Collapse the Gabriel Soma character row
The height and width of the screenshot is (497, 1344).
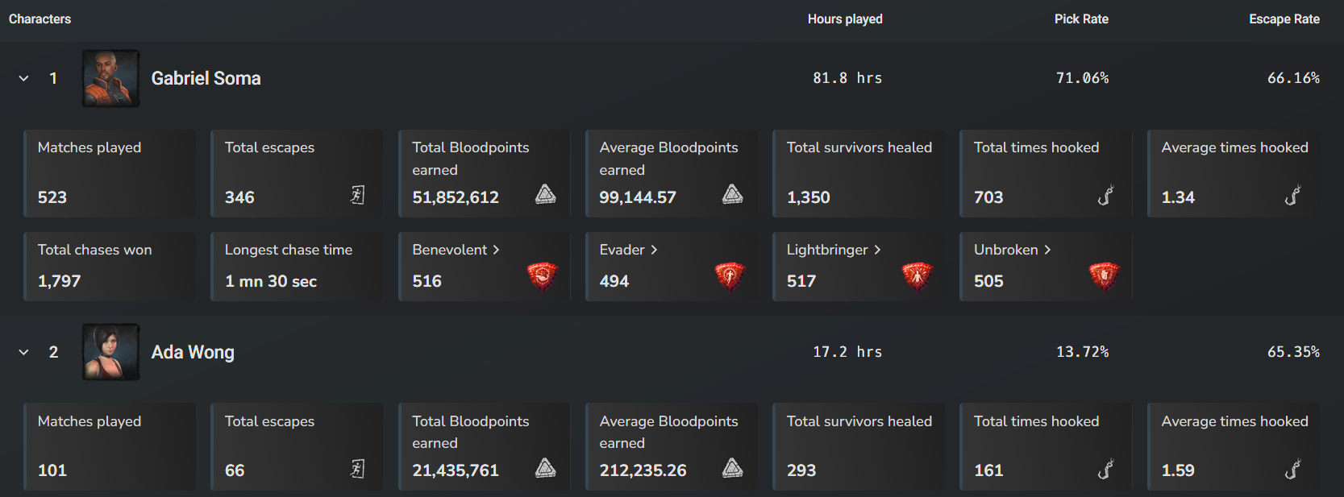point(24,78)
